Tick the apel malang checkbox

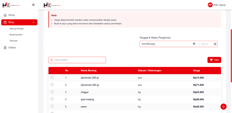point(52,99)
